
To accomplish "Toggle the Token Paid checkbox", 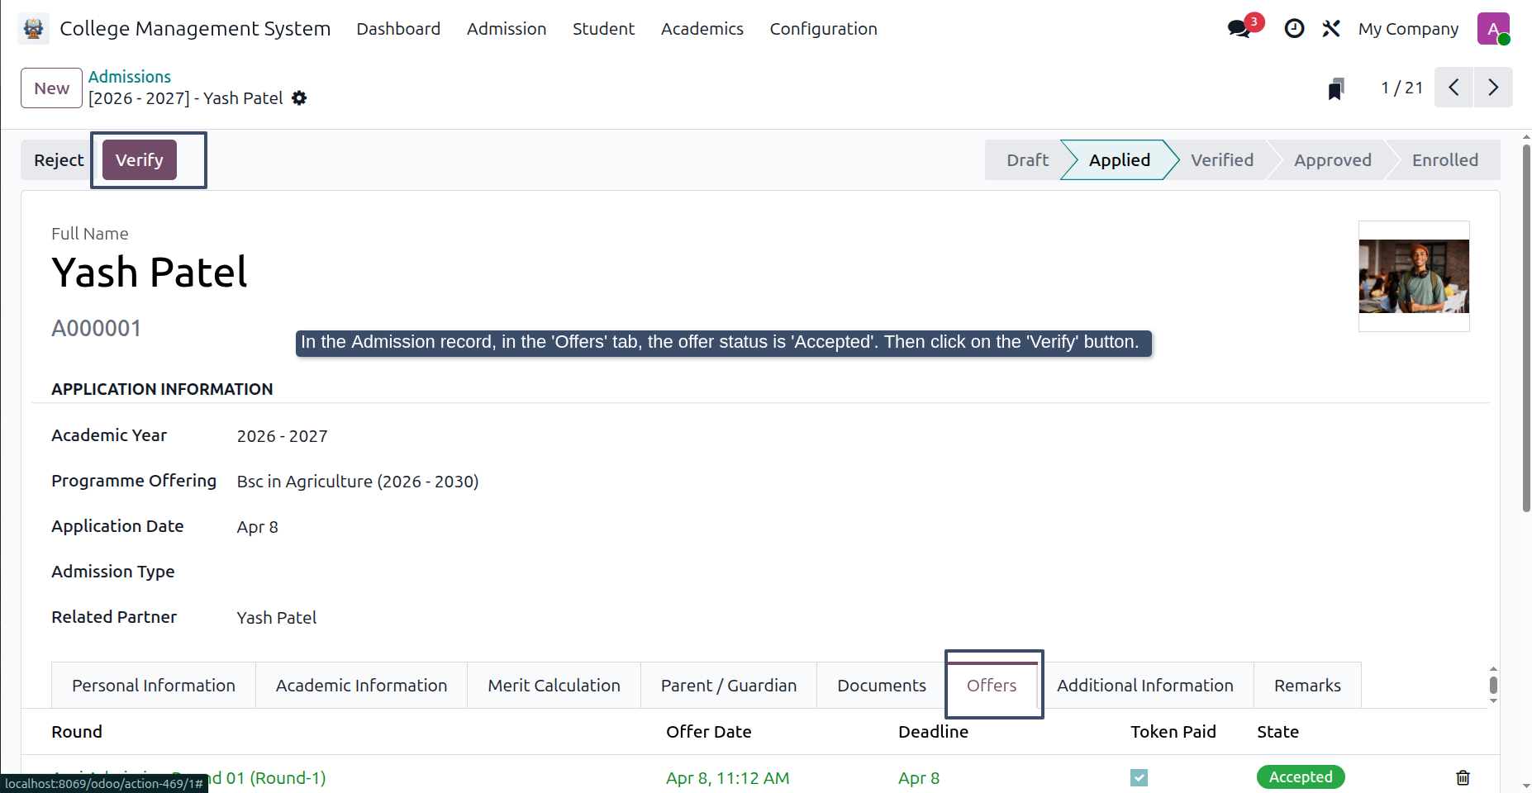I will [1139, 777].
